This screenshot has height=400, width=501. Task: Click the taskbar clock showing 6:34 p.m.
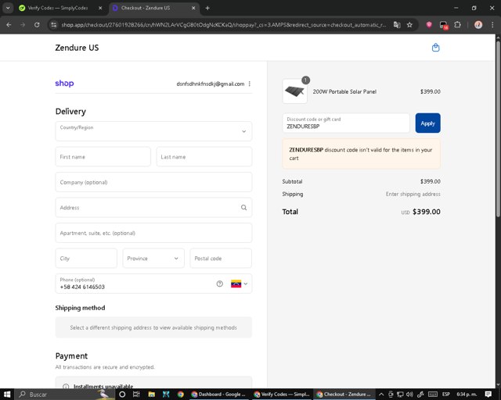coord(467,395)
